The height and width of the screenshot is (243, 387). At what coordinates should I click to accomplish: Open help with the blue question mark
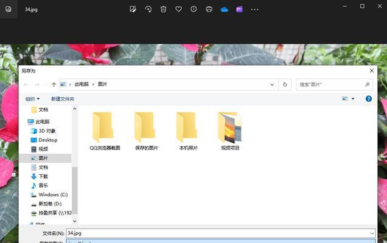(369, 99)
